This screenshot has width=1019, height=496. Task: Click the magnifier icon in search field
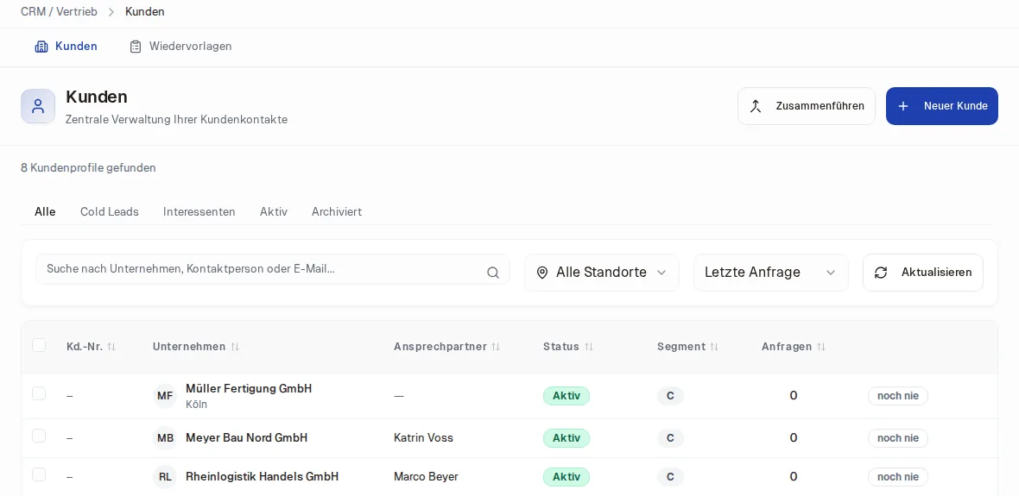point(492,273)
